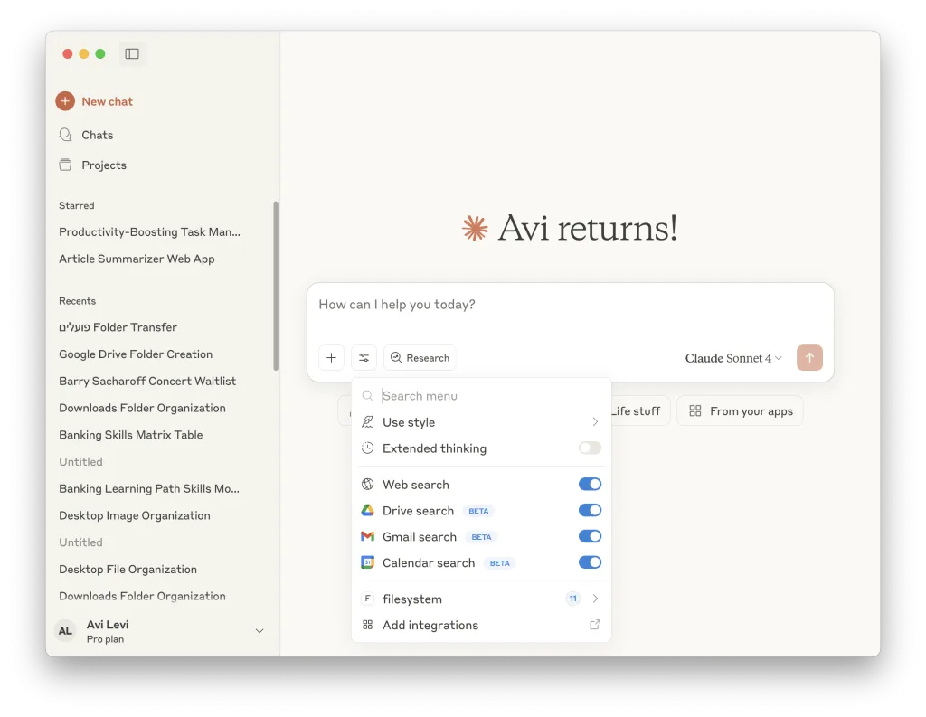Click the Life stuff suggestion chip
This screenshot has height=717, width=926.
point(639,411)
